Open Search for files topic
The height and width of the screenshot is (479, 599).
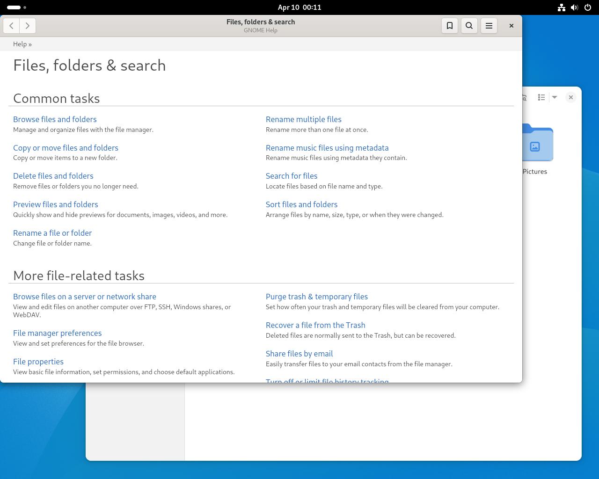point(292,176)
